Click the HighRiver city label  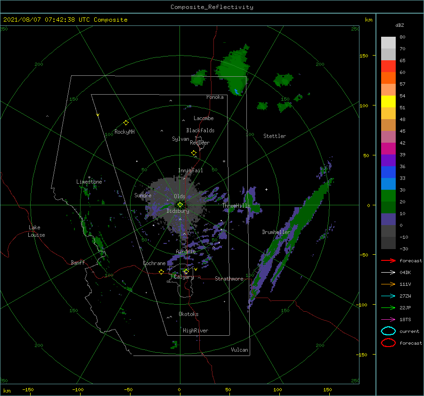click(x=196, y=331)
